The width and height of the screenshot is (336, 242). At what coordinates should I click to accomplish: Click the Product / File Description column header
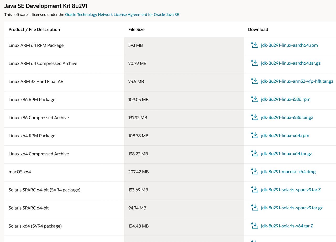click(x=34, y=30)
